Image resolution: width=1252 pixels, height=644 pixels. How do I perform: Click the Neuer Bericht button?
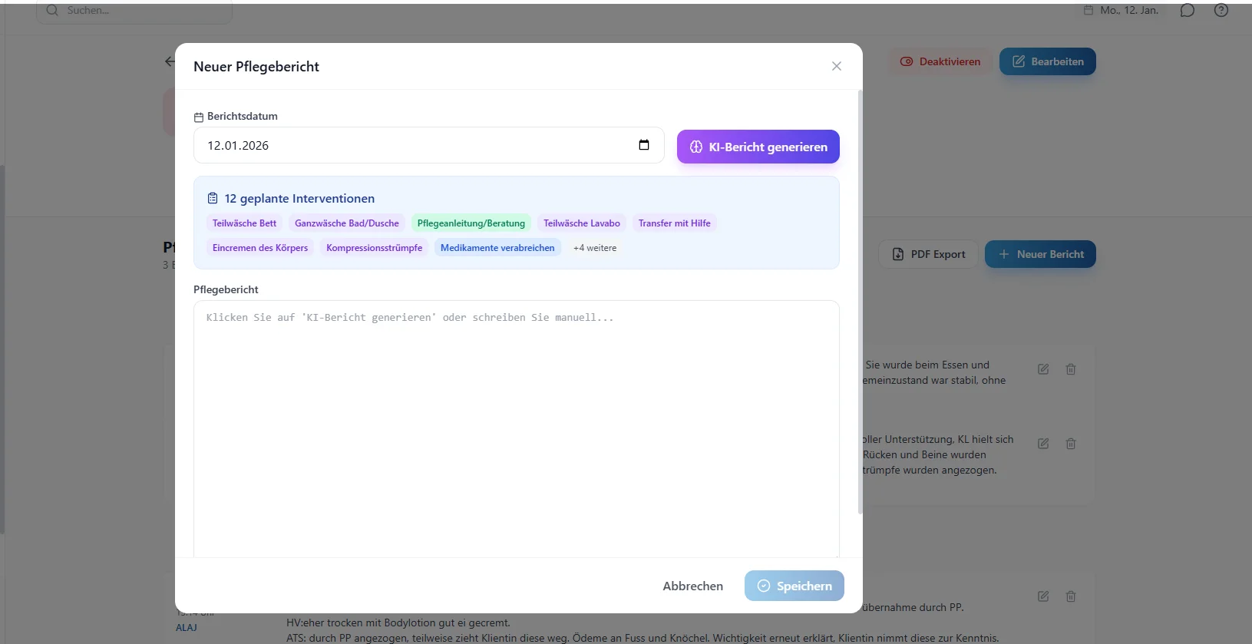coord(1040,254)
